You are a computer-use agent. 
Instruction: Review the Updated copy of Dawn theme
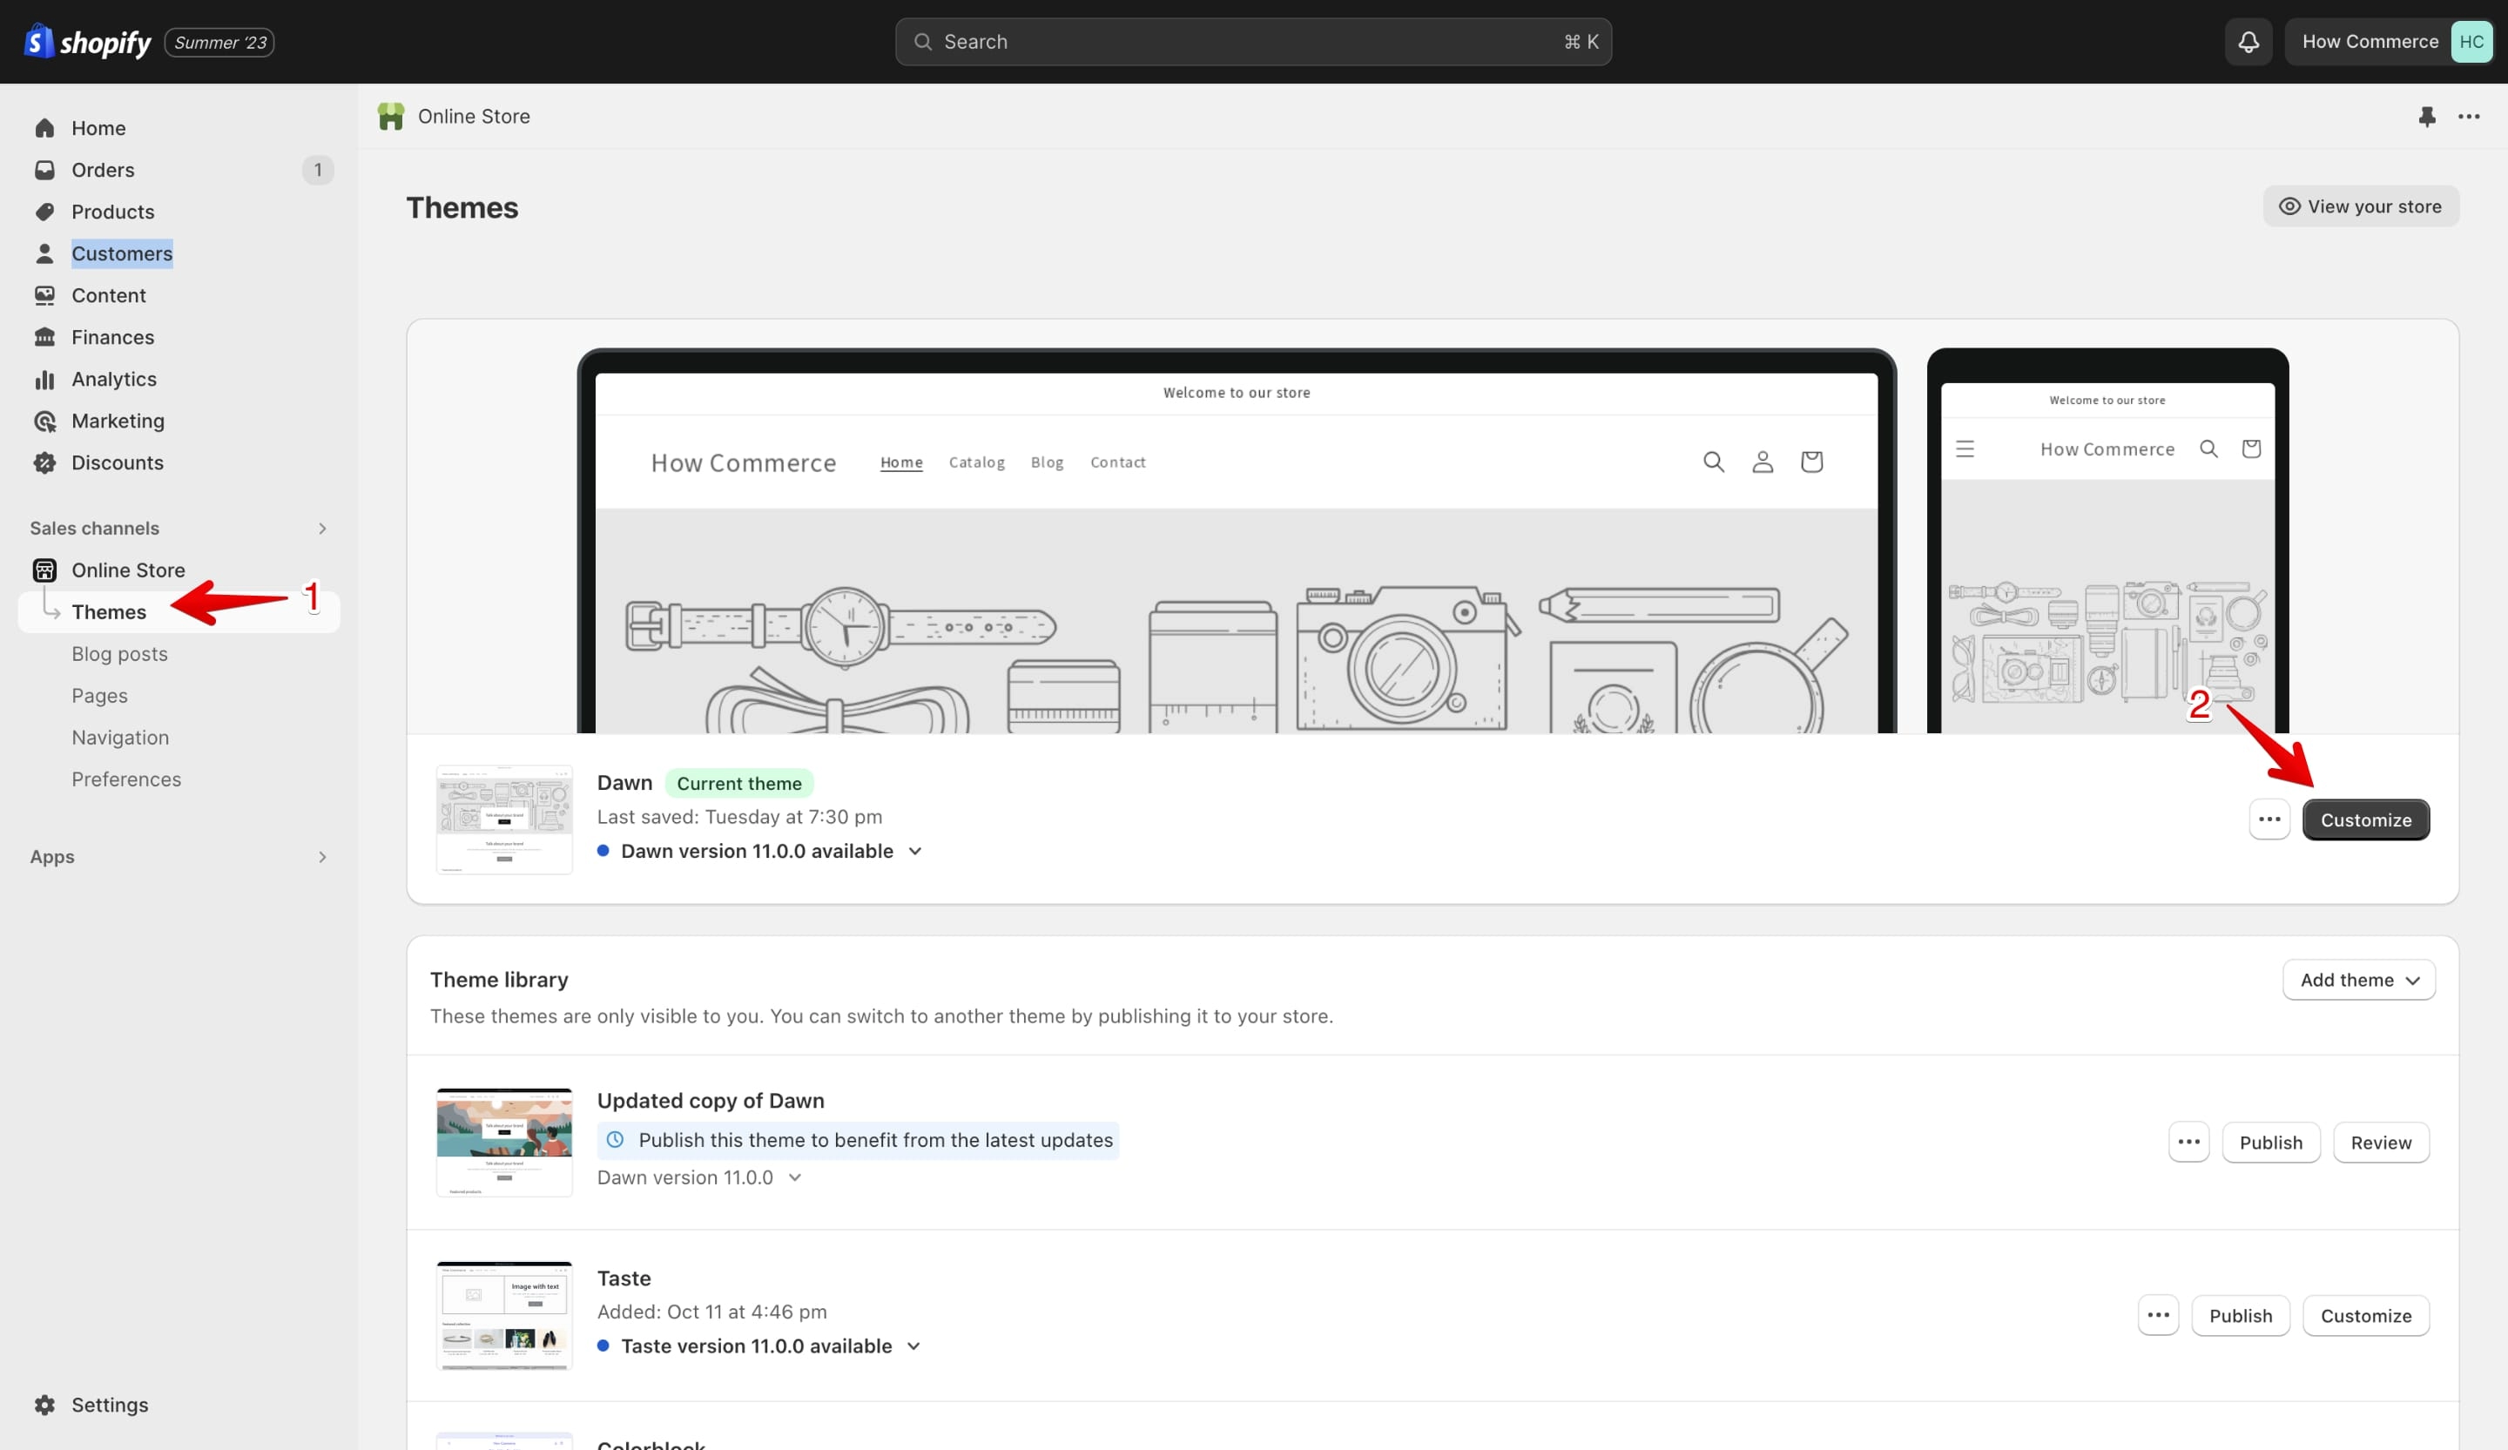click(x=2381, y=1143)
